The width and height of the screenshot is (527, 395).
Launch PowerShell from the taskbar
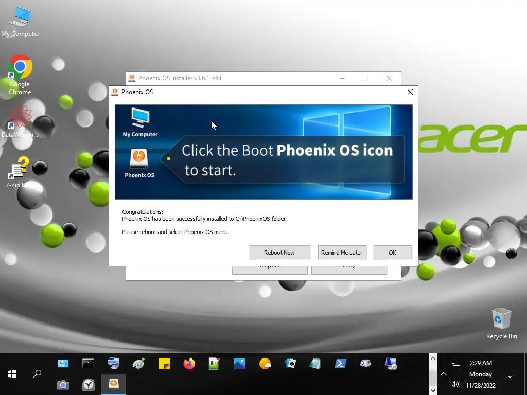340,364
